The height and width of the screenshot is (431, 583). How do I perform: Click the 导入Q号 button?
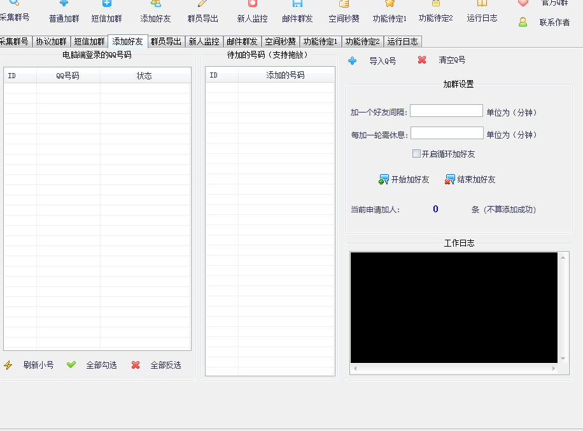(383, 61)
